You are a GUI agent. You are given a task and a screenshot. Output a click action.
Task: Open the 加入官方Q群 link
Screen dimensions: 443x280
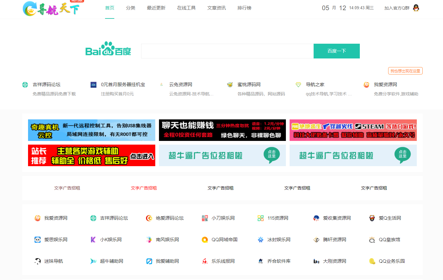(397, 8)
